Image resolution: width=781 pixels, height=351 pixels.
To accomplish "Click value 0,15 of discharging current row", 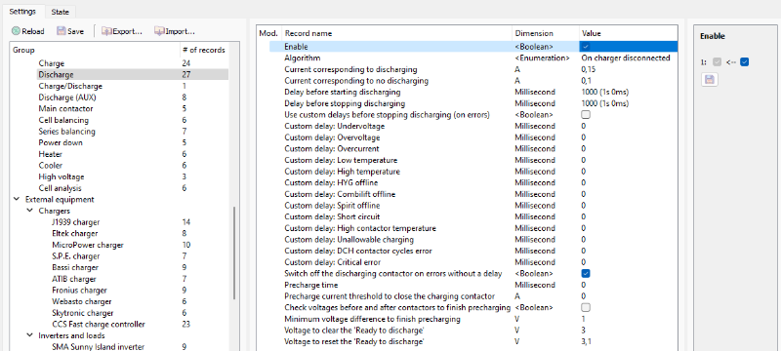I will [589, 69].
